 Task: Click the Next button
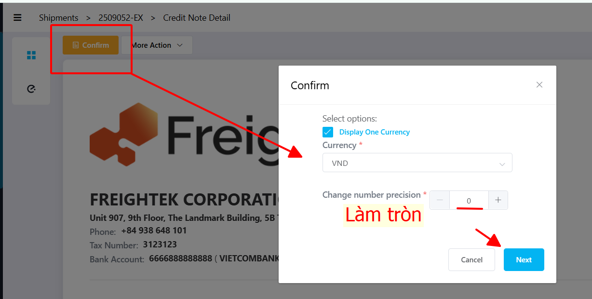pos(524,259)
